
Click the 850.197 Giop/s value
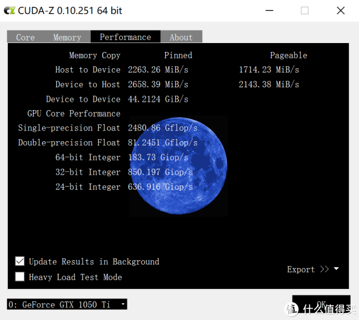coord(160,172)
